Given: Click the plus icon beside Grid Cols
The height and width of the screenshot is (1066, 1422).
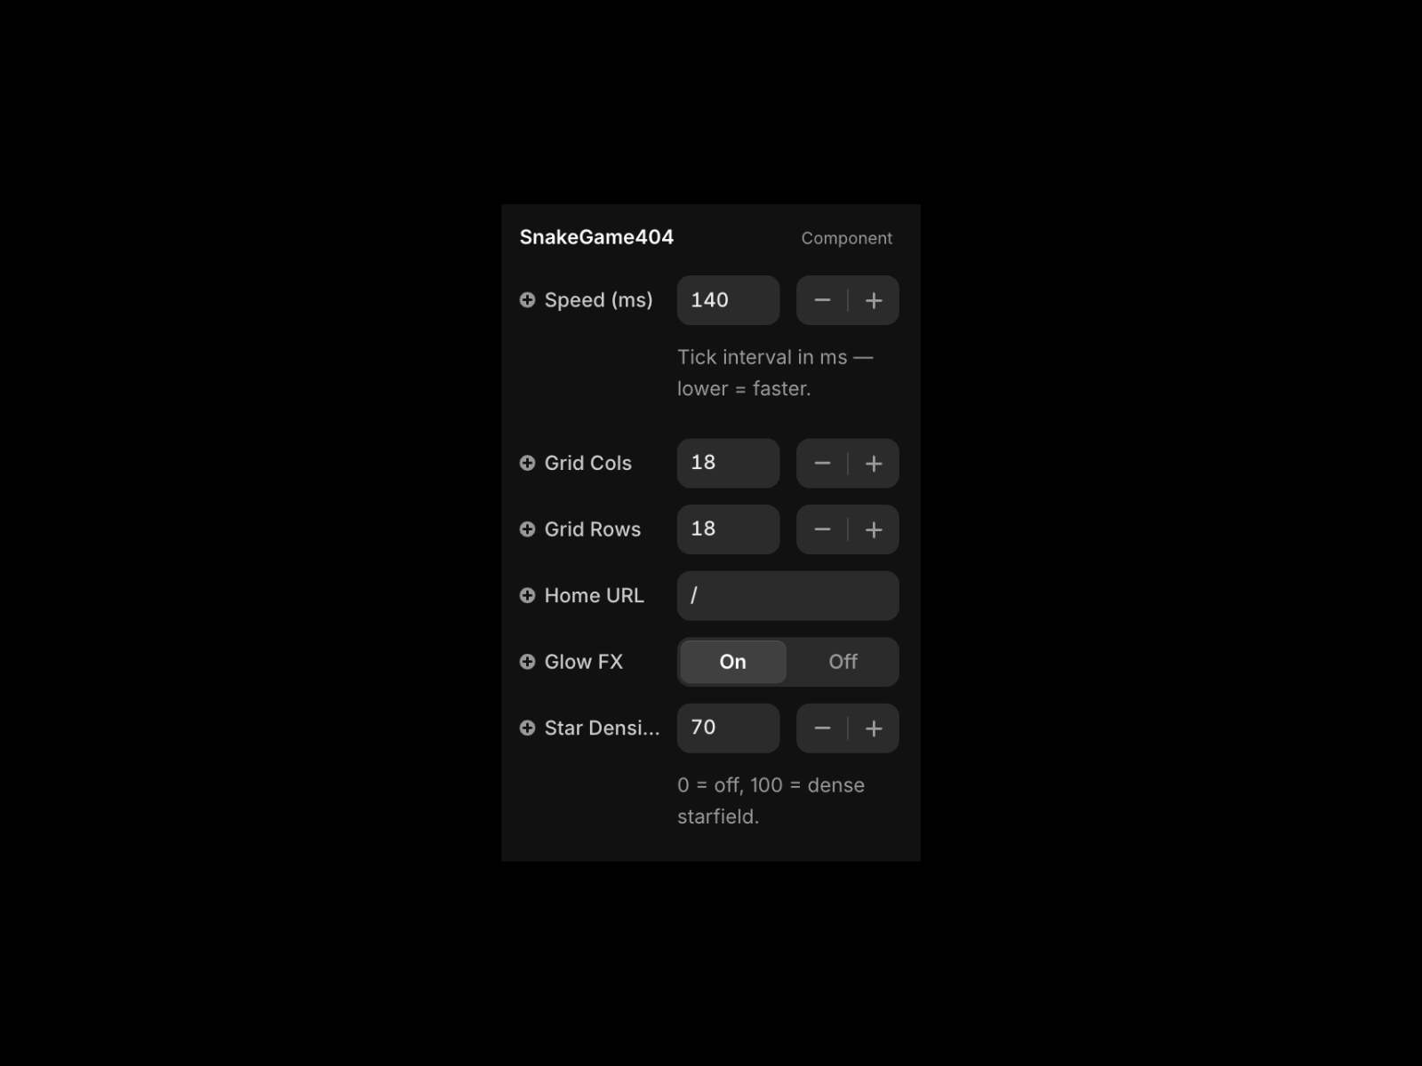Looking at the screenshot, I should 527,463.
